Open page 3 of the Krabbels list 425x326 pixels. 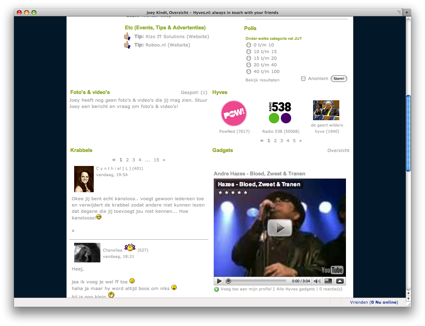click(x=134, y=160)
